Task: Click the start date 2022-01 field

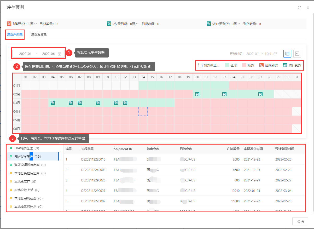Action: (x=25, y=54)
